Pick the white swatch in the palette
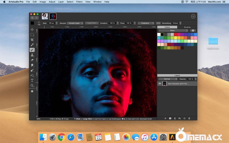The height and width of the screenshot is (143, 229). (159, 34)
